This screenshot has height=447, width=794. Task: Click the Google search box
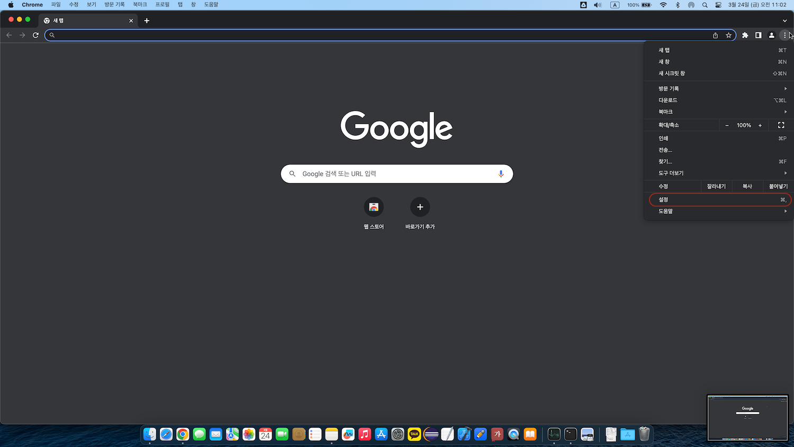pyautogui.click(x=397, y=174)
